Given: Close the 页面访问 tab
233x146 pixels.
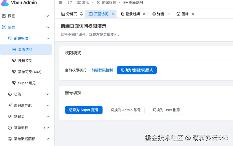Looking at the screenshot, I should click(x=113, y=14).
